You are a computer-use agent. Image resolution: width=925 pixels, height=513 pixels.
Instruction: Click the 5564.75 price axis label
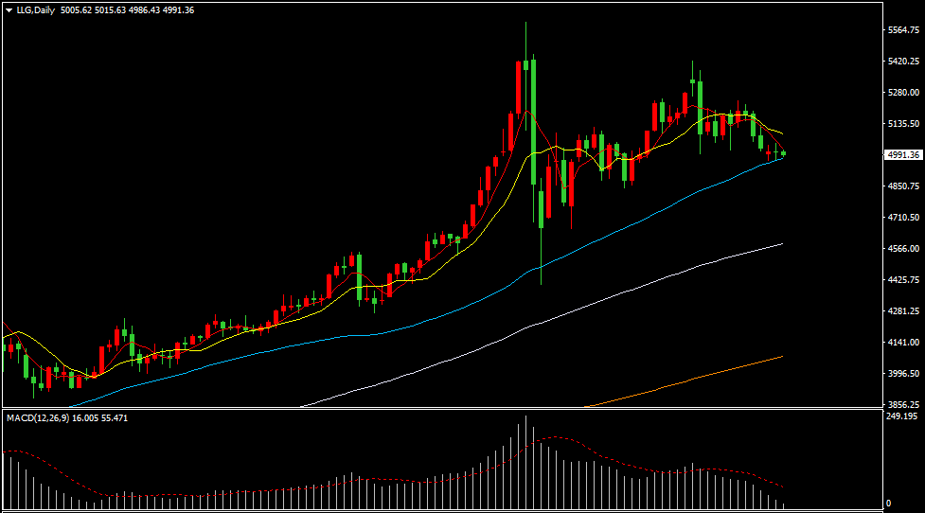[903, 30]
